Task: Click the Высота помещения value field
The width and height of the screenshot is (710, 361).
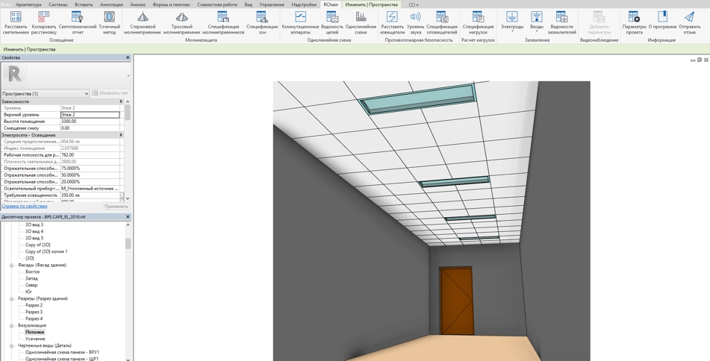Action: click(90, 122)
